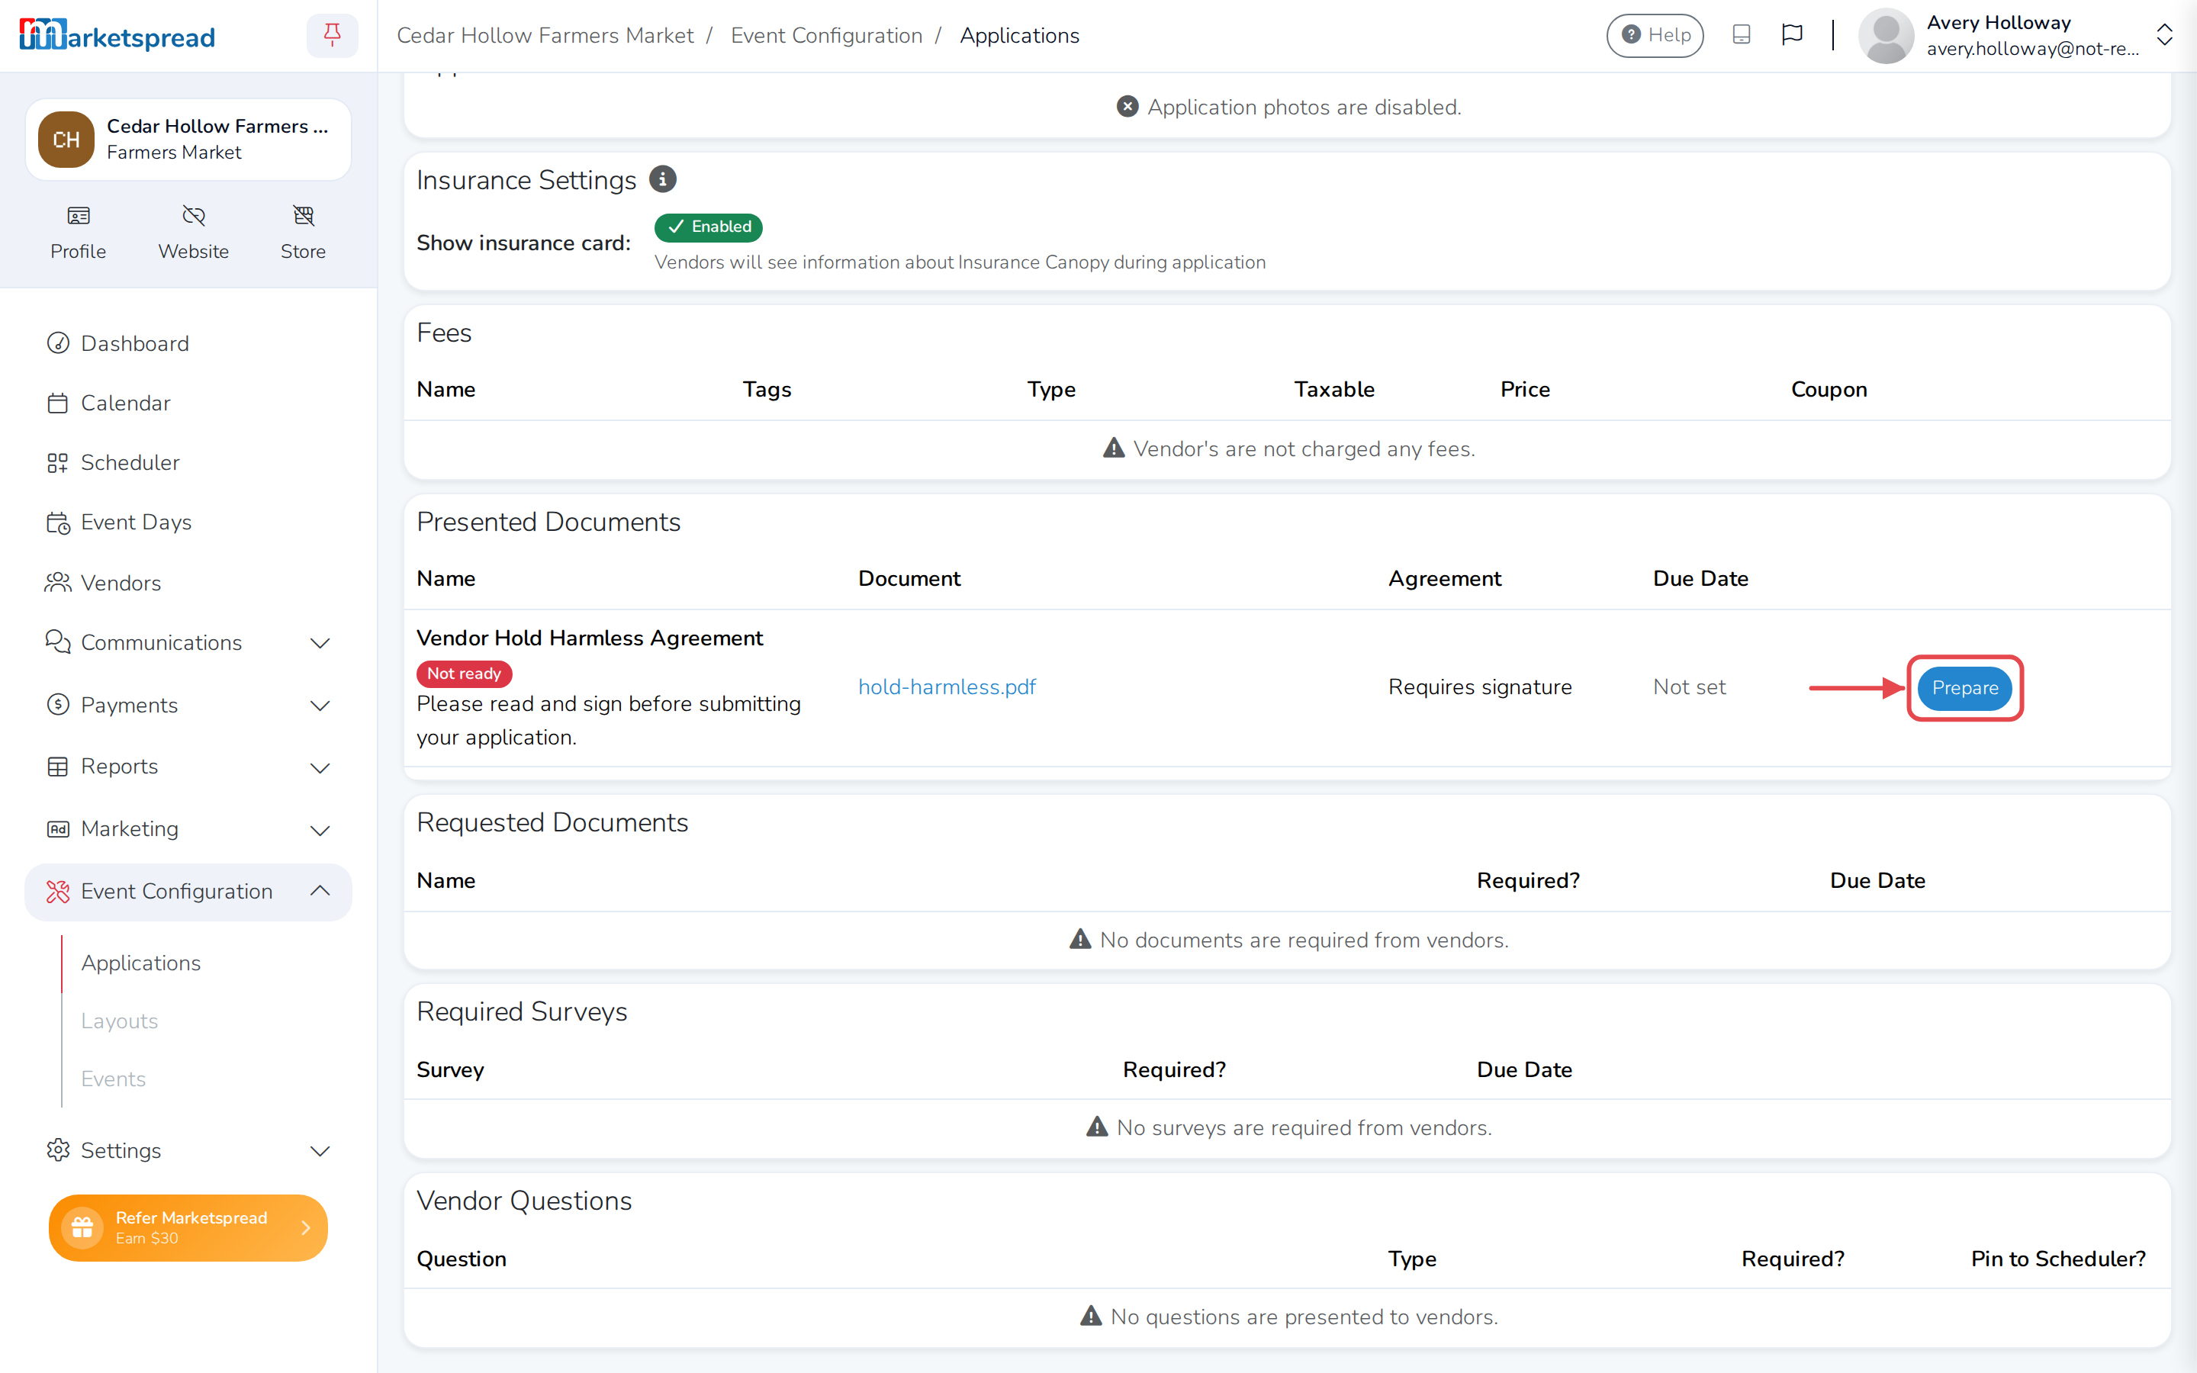Toggle the Enabled insurance card badge
This screenshot has height=1373, width=2197.
pyautogui.click(x=708, y=227)
